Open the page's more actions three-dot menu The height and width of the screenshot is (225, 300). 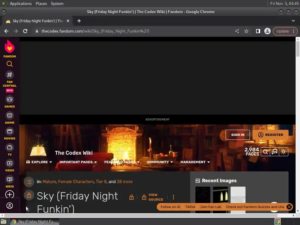pos(173,197)
